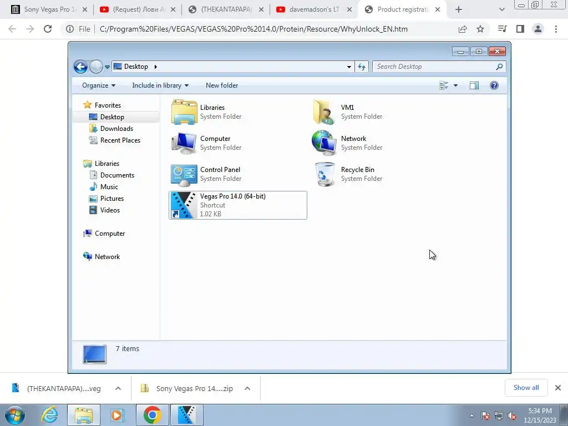Viewport: 568px width, 426px height.
Task: Open a new Chrome tab
Action: pyautogui.click(x=459, y=9)
